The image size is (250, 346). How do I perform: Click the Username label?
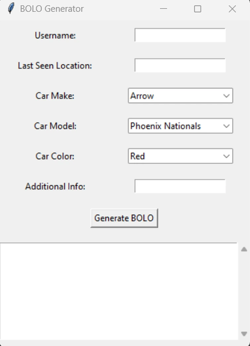[55, 35]
